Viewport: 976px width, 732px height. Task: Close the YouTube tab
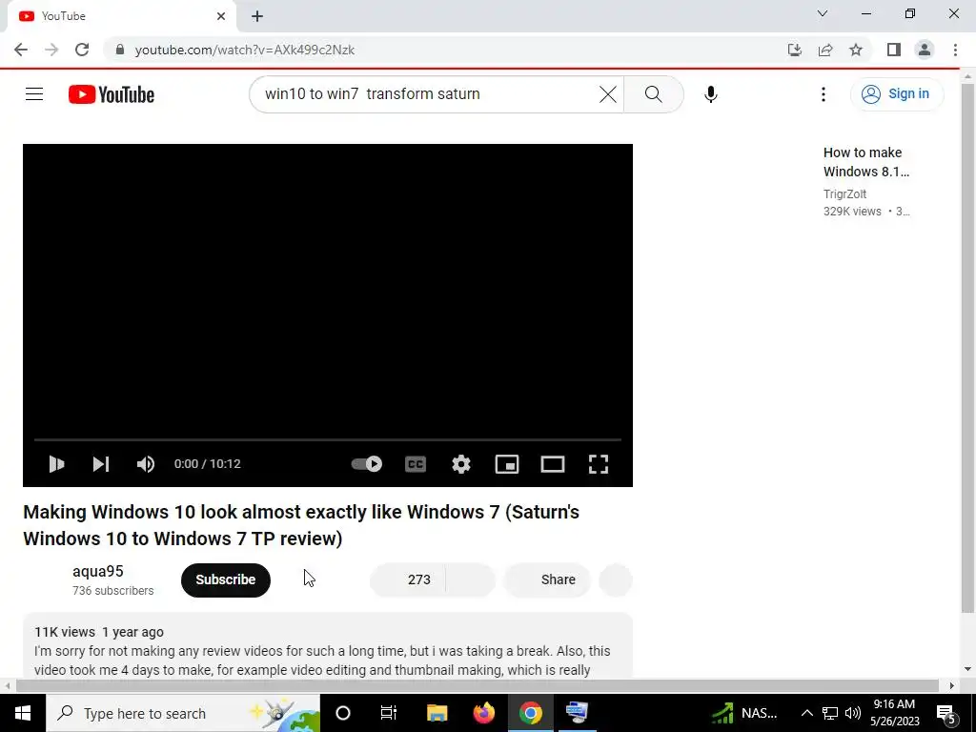click(x=221, y=16)
